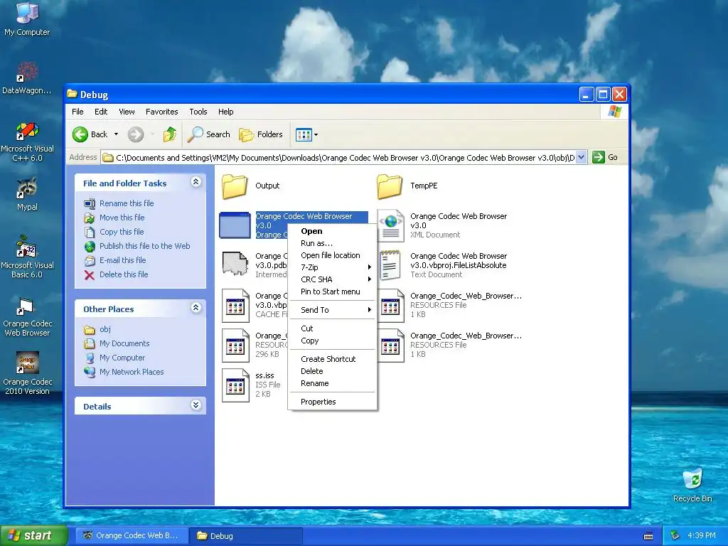Select the ss.iss file
This screenshot has height=546, width=728.
[252, 385]
